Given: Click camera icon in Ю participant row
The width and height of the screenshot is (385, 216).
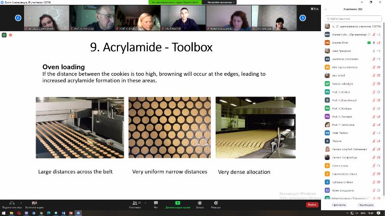Looking at the screenshot, I should click(378, 190).
